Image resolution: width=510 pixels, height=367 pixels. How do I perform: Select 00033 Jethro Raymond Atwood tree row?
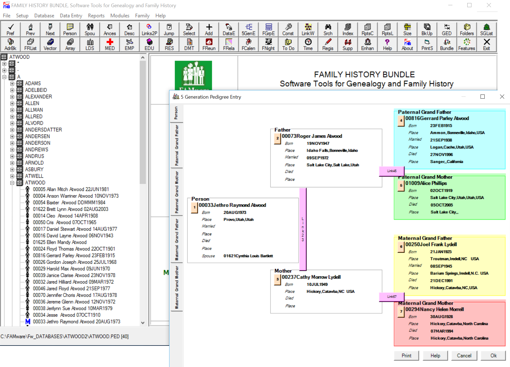(x=77, y=322)
